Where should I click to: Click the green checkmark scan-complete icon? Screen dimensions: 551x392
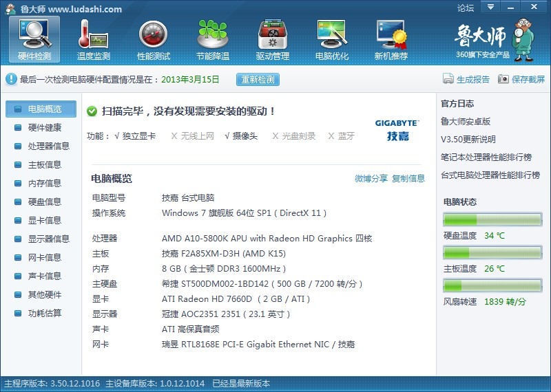click(92, 111)
